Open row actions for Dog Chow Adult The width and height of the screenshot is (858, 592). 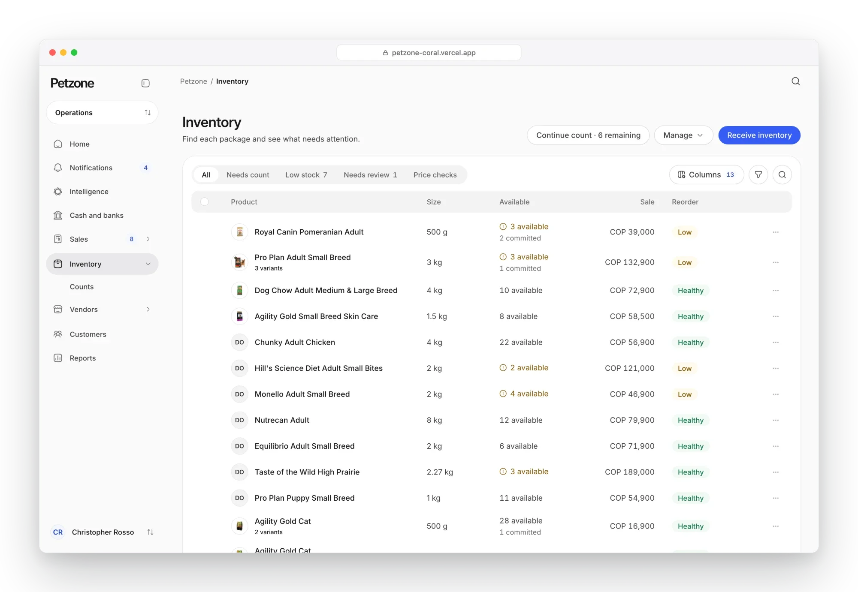[x=776, y=291]
